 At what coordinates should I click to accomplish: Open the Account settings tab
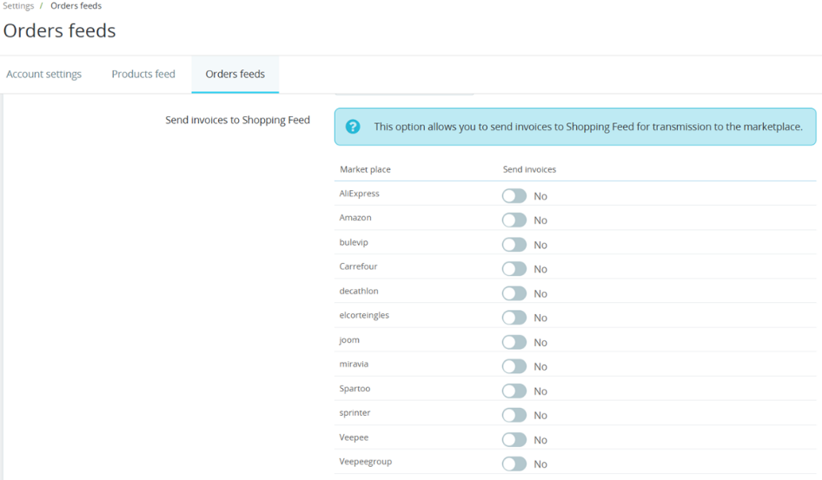(x=44, y=75)
